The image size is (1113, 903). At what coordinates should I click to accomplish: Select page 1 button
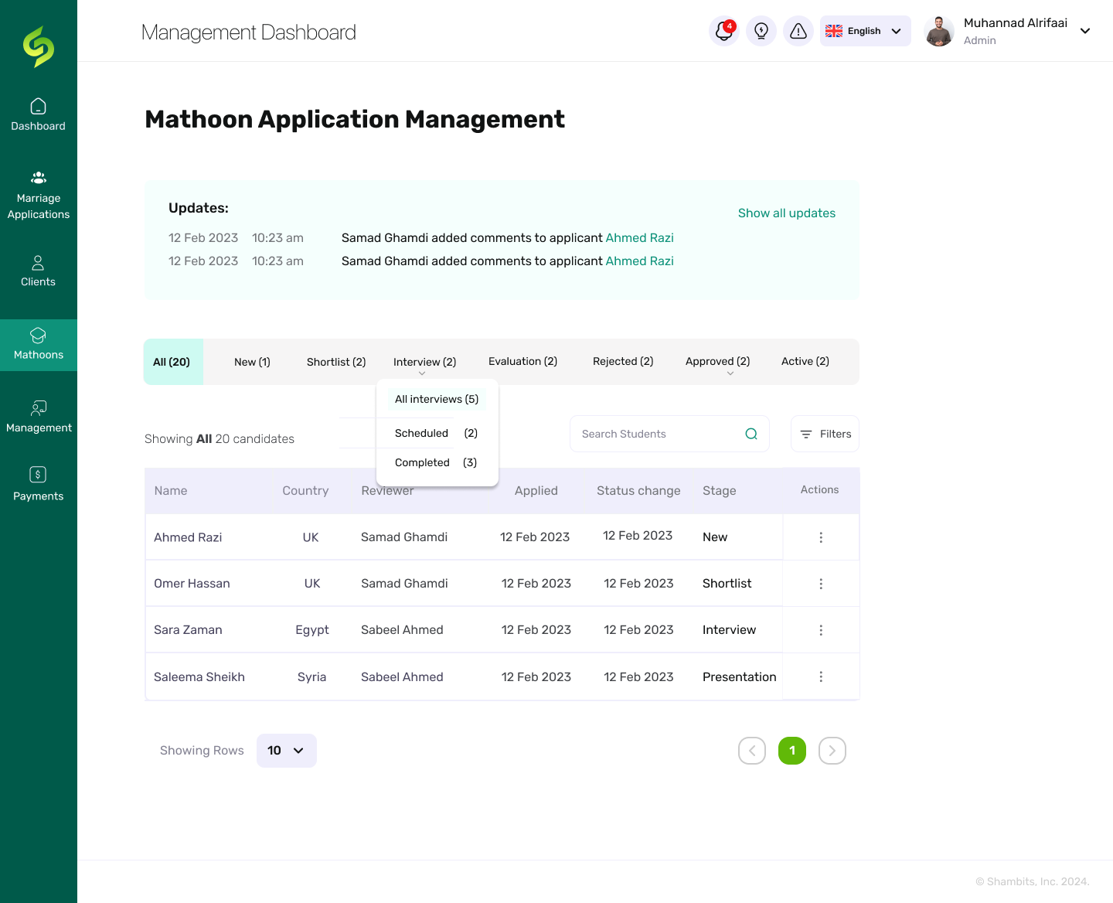tap(792, 751)
